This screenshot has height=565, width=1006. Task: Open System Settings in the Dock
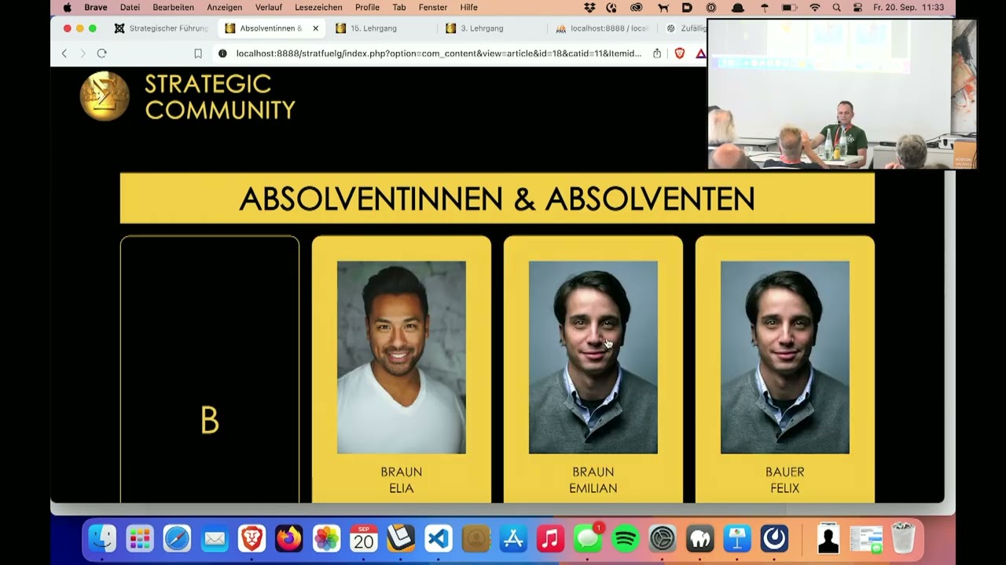coord(663,539)
